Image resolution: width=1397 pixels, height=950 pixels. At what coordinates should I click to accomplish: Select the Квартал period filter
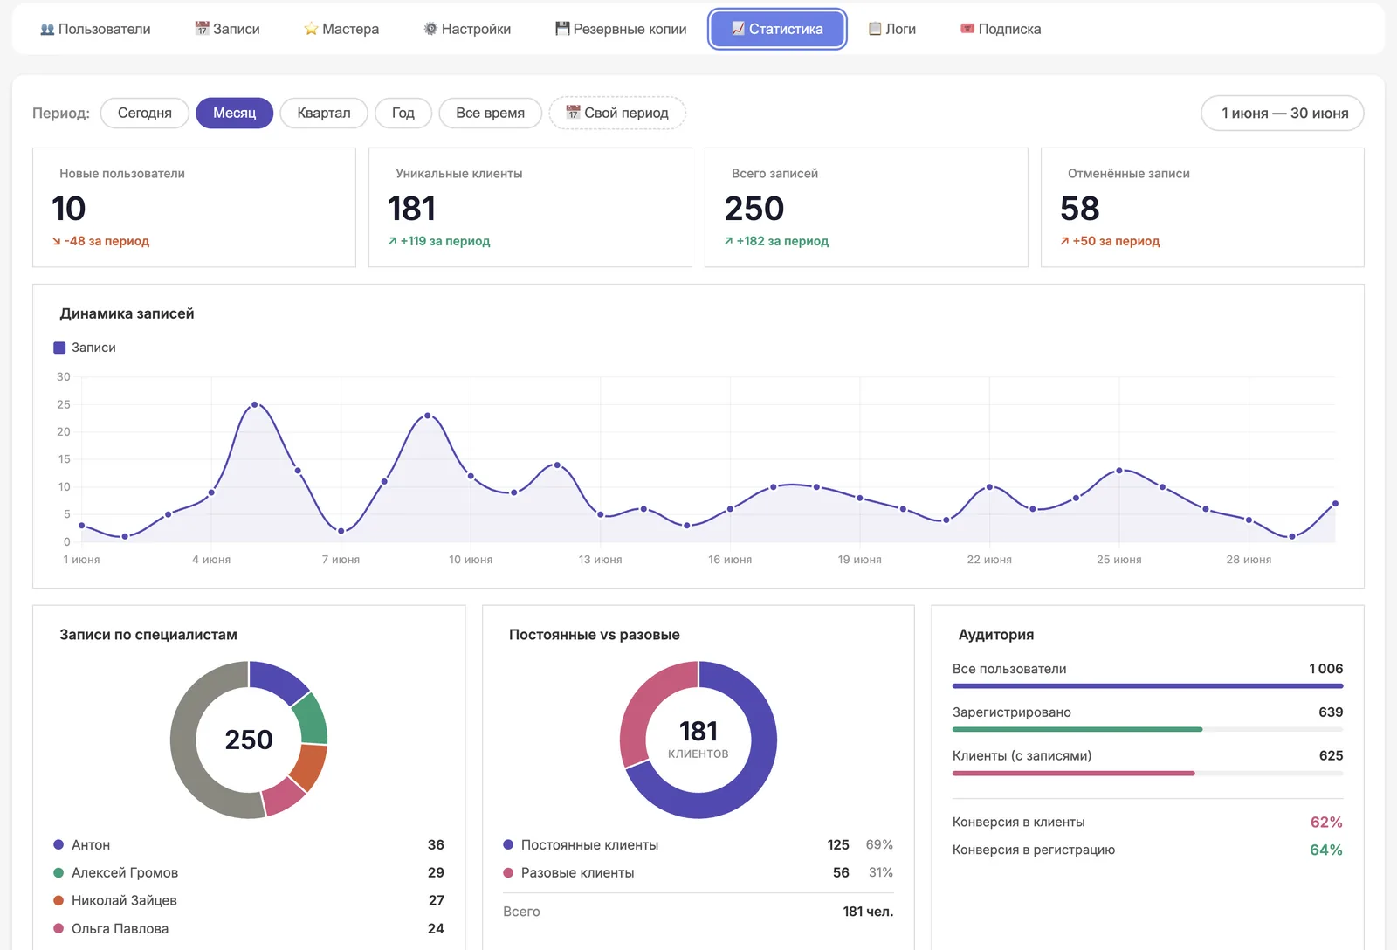pyautogui.click(x=324, y=113)
